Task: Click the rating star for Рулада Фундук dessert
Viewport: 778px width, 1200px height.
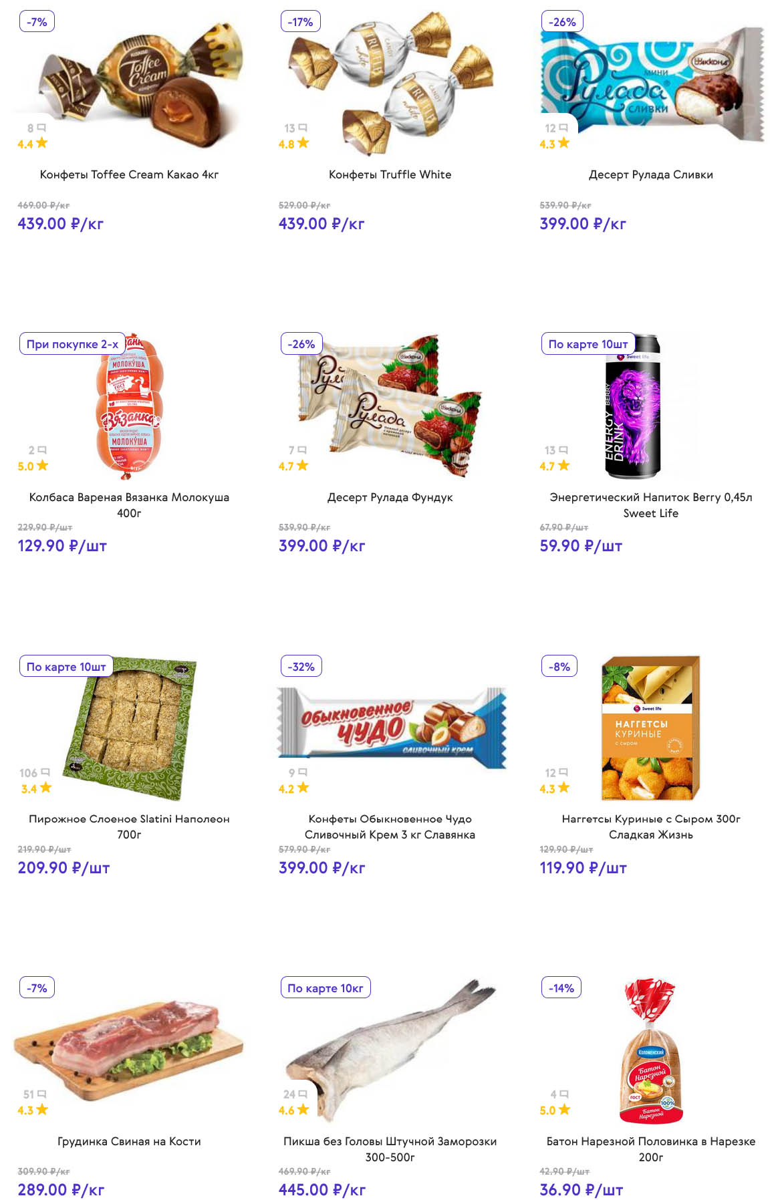Action: [303, 466]
